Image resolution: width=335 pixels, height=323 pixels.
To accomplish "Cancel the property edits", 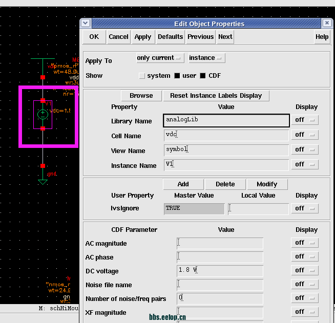I will 118,37.
